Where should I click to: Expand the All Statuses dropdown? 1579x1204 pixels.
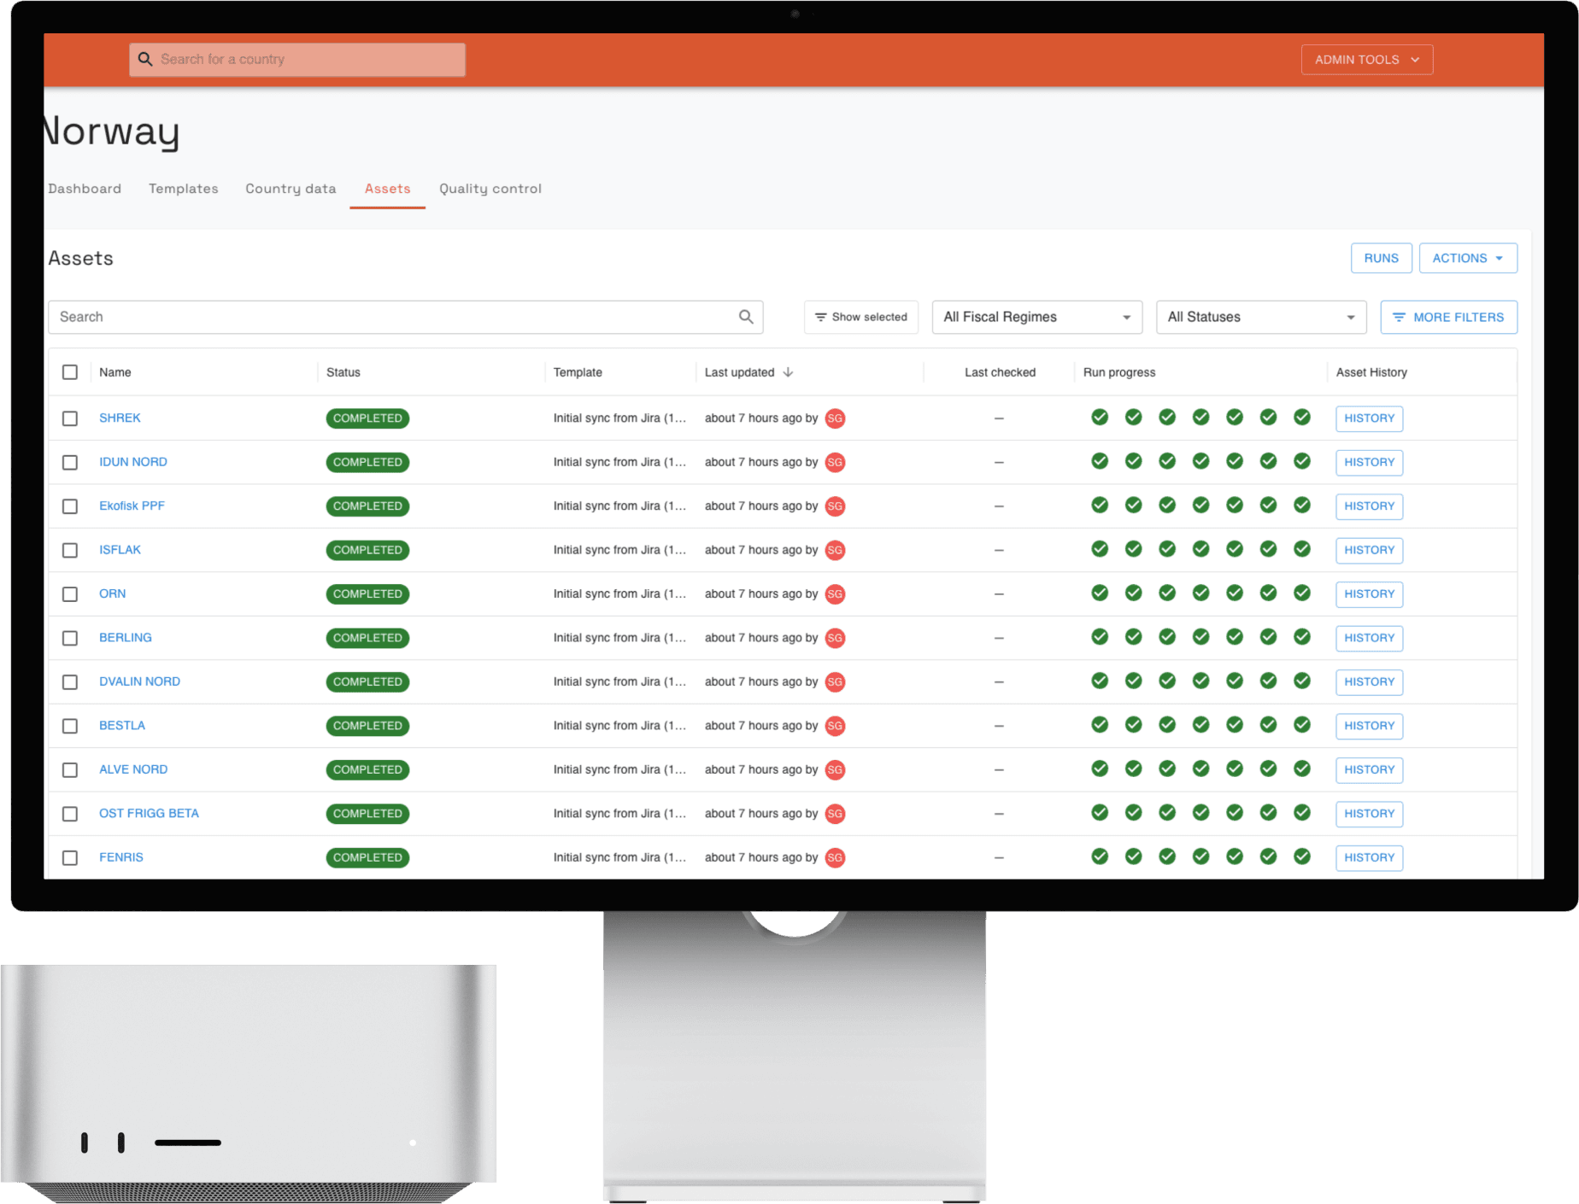click(1260, 317)
